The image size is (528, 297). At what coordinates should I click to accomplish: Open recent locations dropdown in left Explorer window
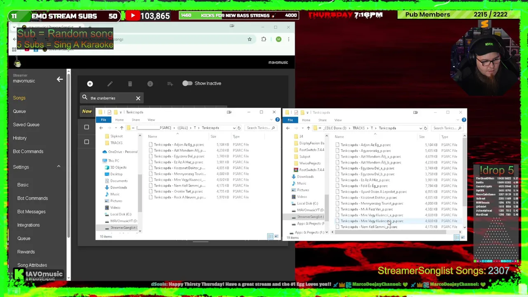(x=115, y=128)
